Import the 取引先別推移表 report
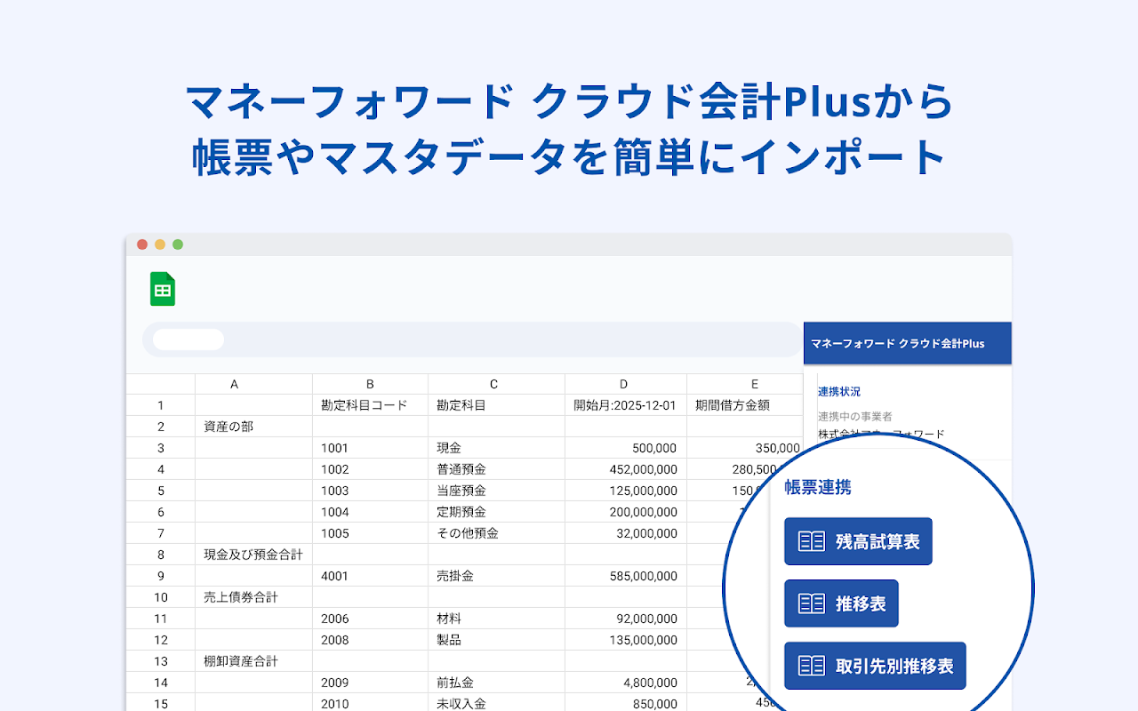The width and height of the screenshot is (1138, 711). coord(875,666)
